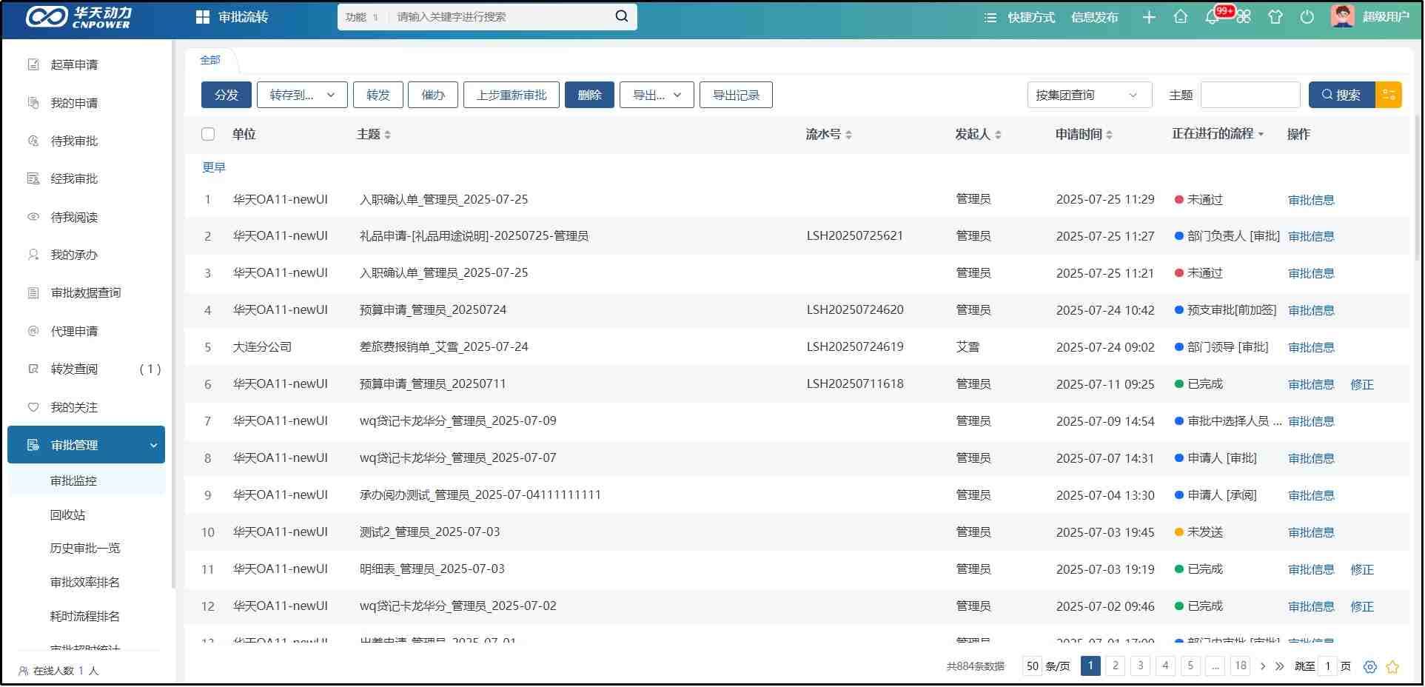The height and width of the screenshot is (687, 1425).
Task: Expand the 按集团查询 combo box
Action: tap(1089, 95)
